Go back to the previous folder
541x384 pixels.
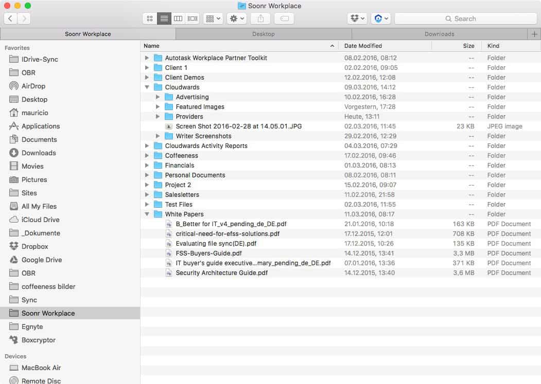pos(10,19)
